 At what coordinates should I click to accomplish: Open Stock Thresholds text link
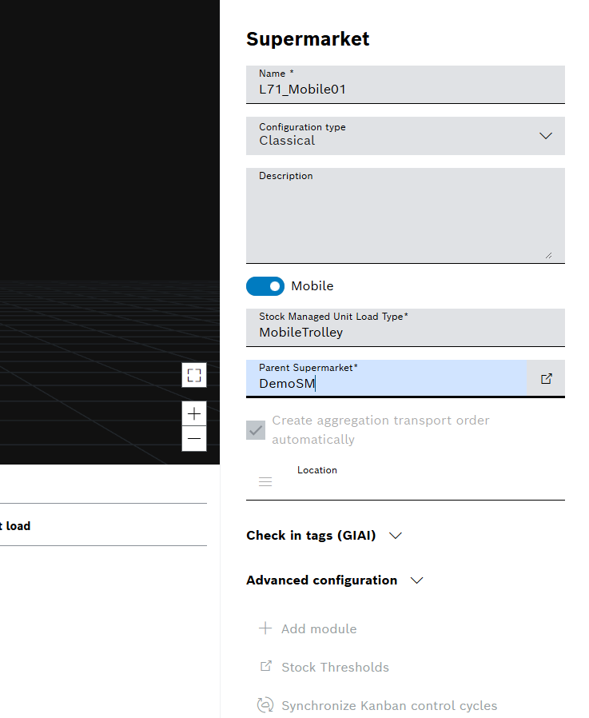[335, 667]
